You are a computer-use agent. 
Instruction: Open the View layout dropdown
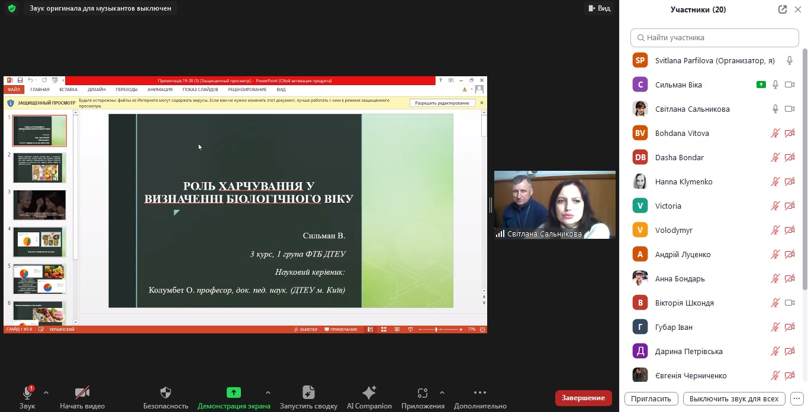coord(598,8)
